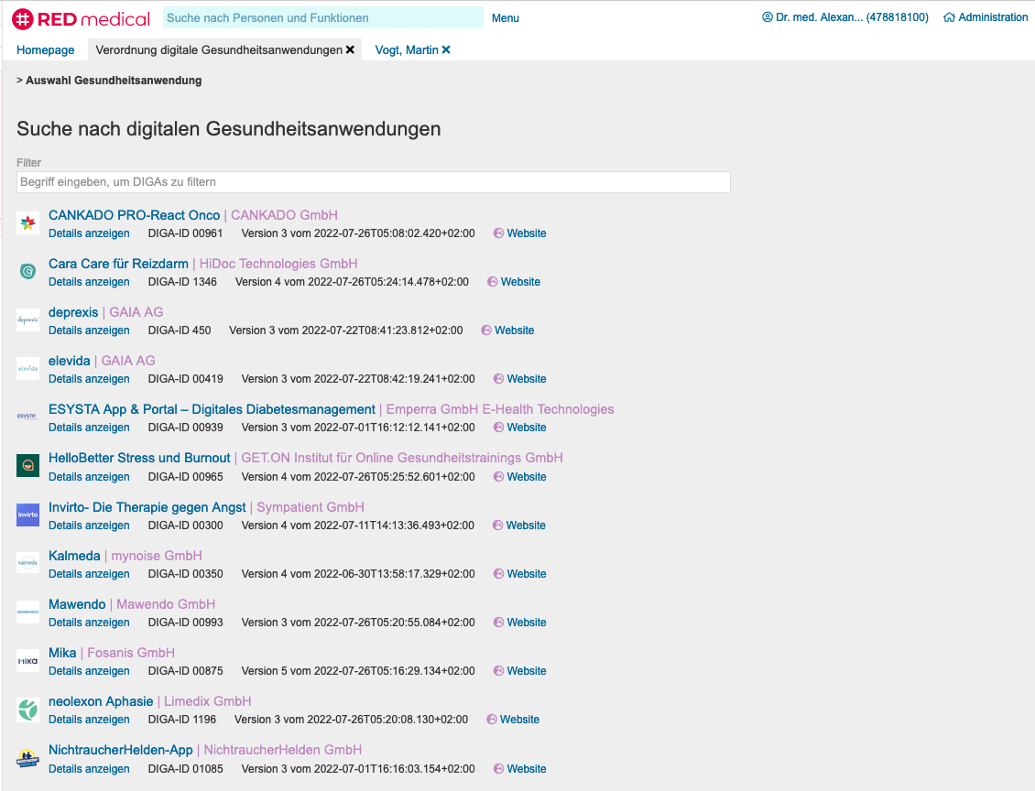
Task: Click the Invirto app logo thumbnail
Action: tap(27, 515)
